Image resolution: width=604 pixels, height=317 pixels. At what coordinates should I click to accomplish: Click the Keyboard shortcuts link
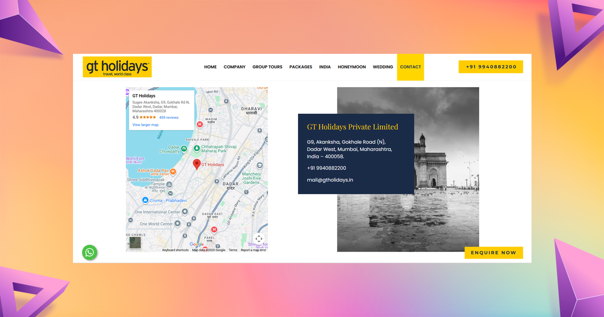click(x=174, y=250)
